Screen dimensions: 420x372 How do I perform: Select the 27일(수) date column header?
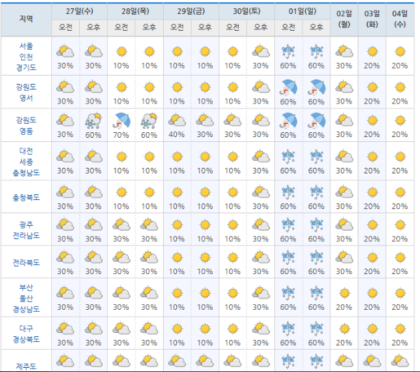tap(79, 12)
